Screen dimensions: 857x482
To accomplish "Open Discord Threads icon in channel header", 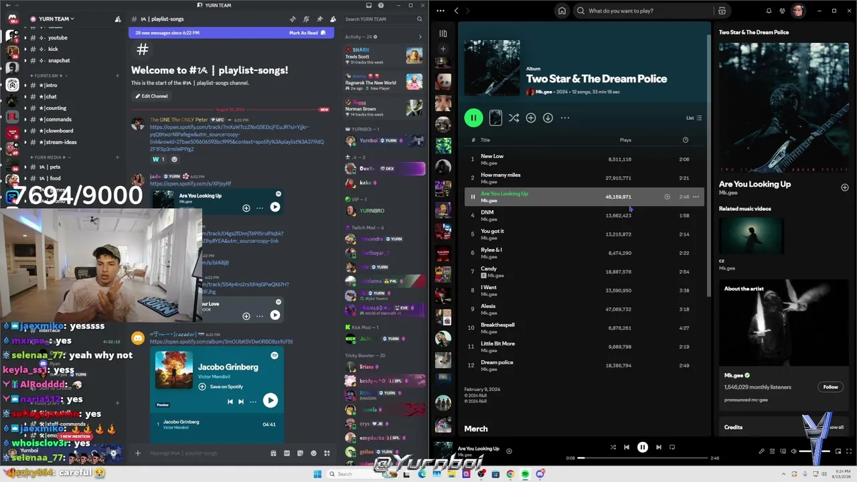I will (293, 19).
